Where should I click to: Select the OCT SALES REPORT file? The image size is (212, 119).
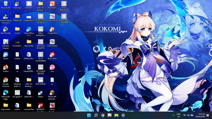40,70
